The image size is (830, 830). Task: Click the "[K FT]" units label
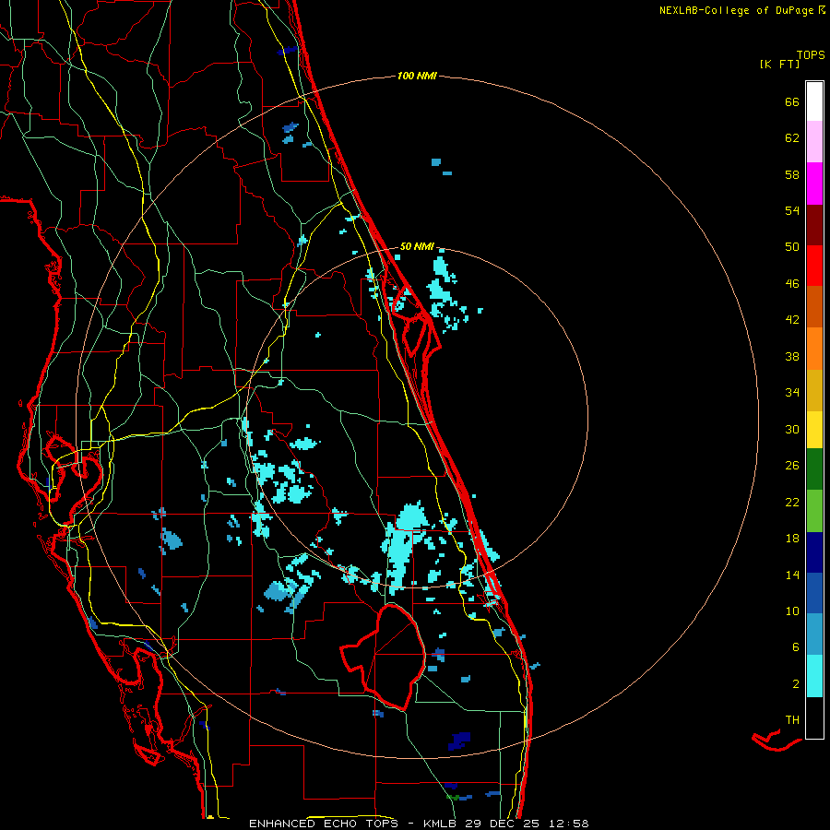pyautogui.click(x=779, y=64)
